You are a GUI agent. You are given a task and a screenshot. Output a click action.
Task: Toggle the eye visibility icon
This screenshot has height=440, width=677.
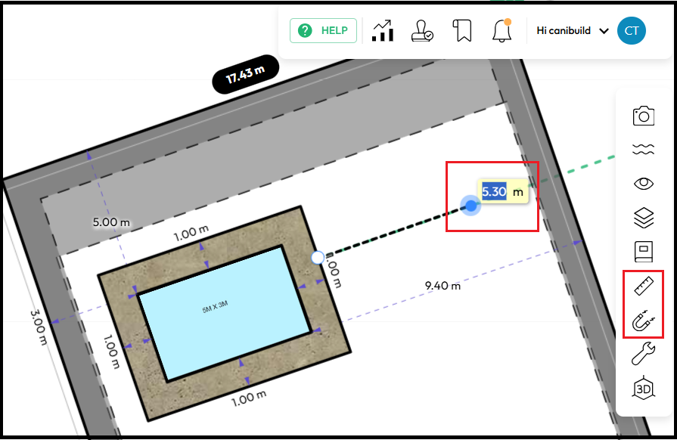click(x=643, y=184)
